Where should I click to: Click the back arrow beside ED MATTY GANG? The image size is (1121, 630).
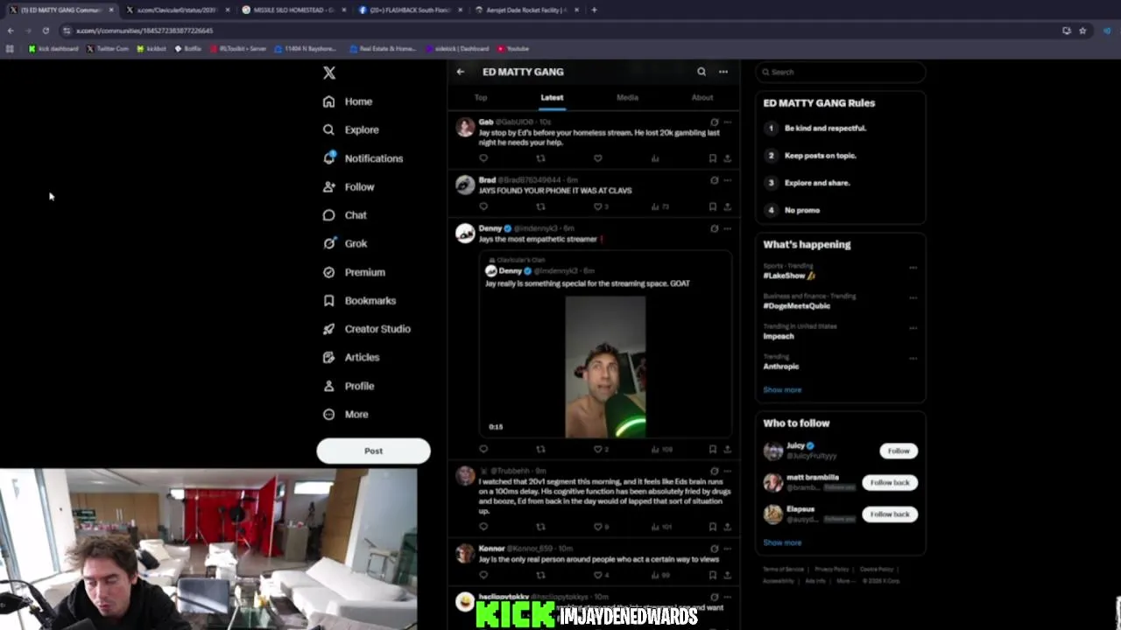[461, 72]
